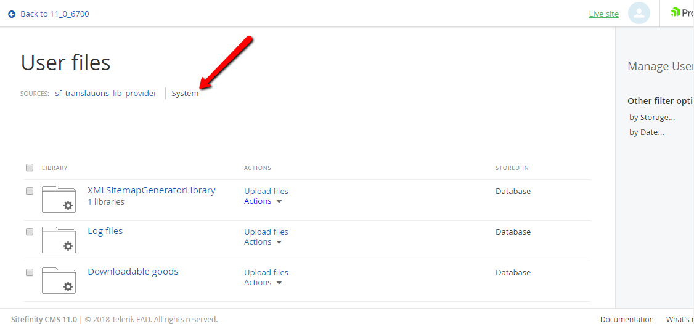Open the Downloadable goods library link

[133, 272]
